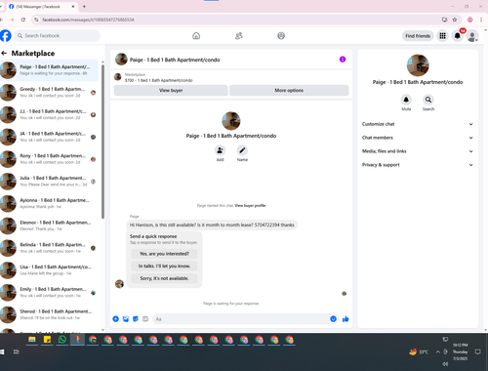Open Task View on the taskbar
The width and height of the screenshot is (488, 371).
pyautogui.click(x=16, y=351)
